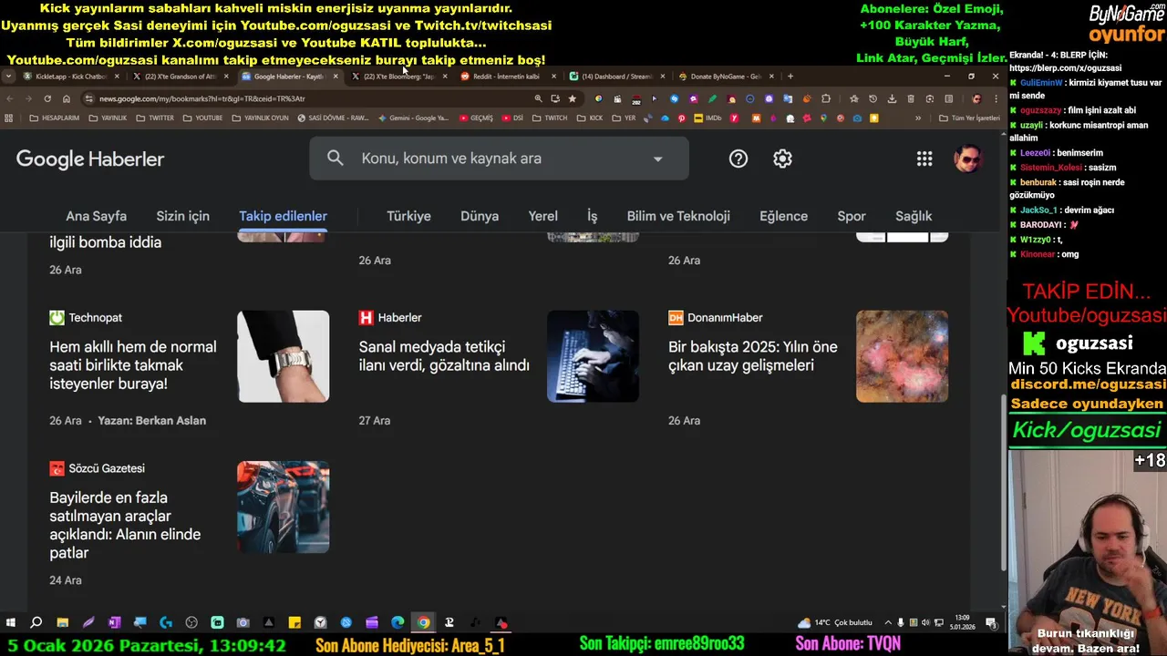Open the Technopat smartwatch article headline
Viewport: 1167px width, 656px height.
(133, 365)
